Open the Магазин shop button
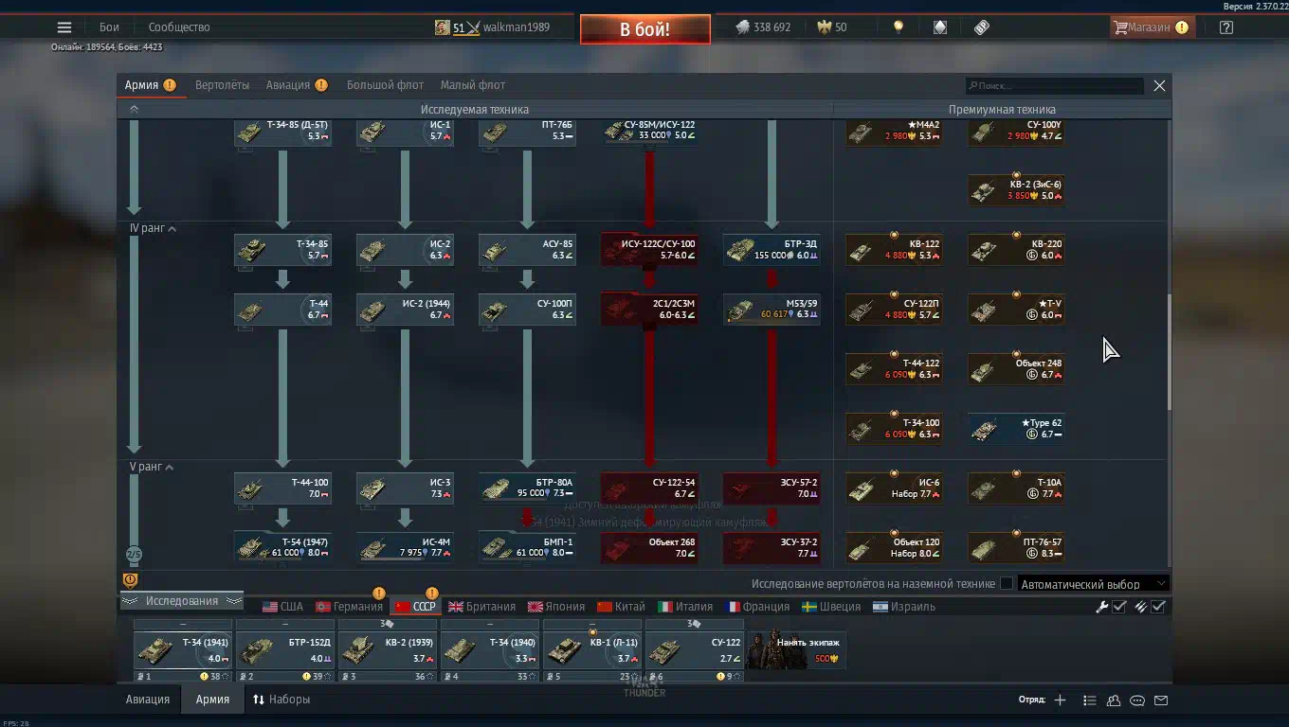The image size is (1289, 727). coord(1151,27)
